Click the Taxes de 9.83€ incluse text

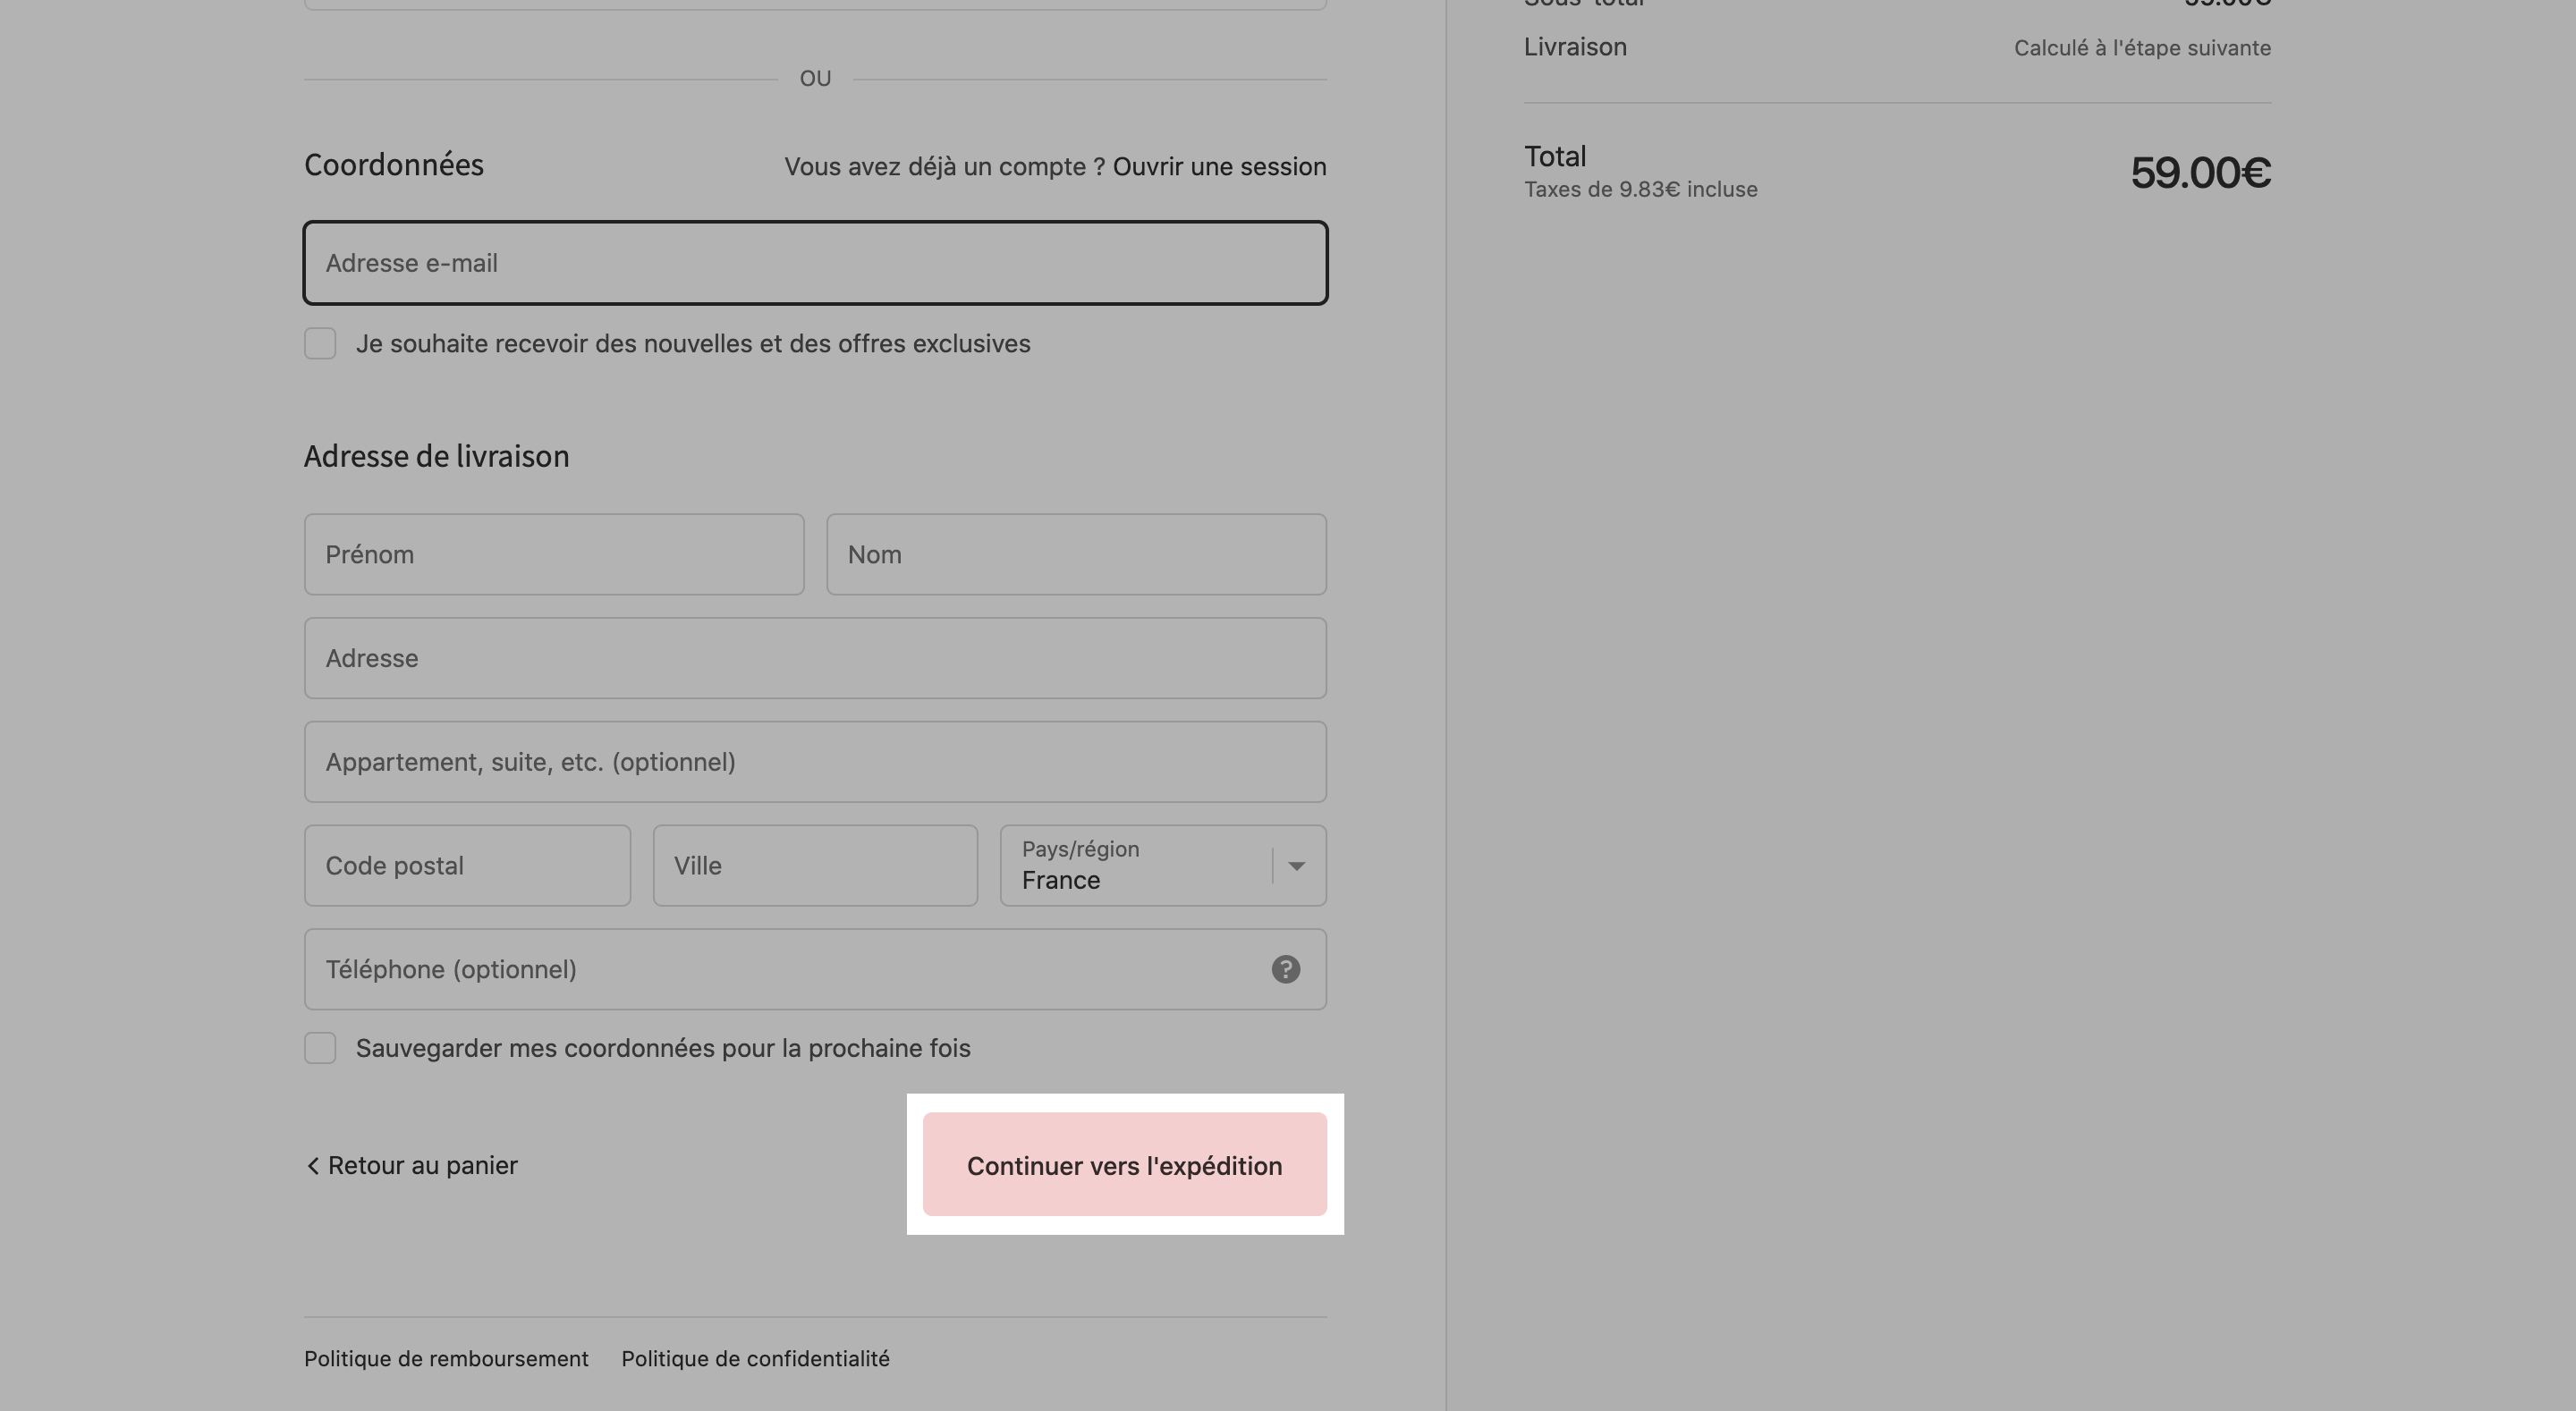tap(1640, 190)
